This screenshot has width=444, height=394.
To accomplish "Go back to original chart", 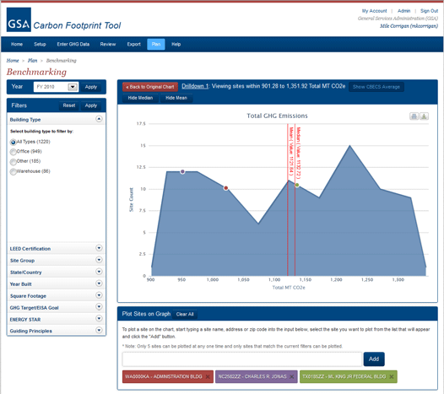I will pos(150,87).
